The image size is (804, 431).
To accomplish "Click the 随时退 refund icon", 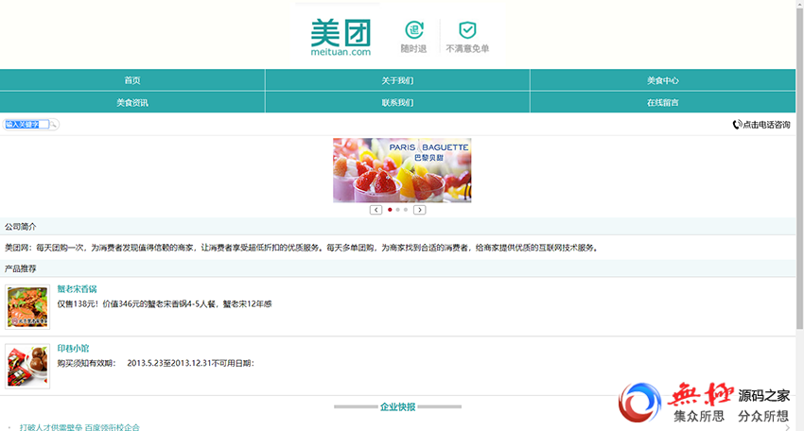I will coord(413,29).
